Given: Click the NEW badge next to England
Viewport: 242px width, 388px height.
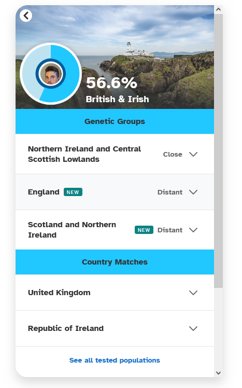Looking at the screenshot, I should point(73,192).
